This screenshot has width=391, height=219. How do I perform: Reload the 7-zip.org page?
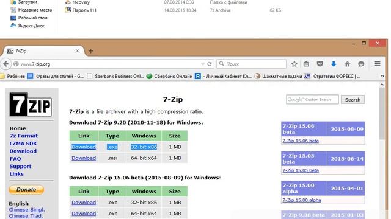pyautogui.click(x=210, y=64)
